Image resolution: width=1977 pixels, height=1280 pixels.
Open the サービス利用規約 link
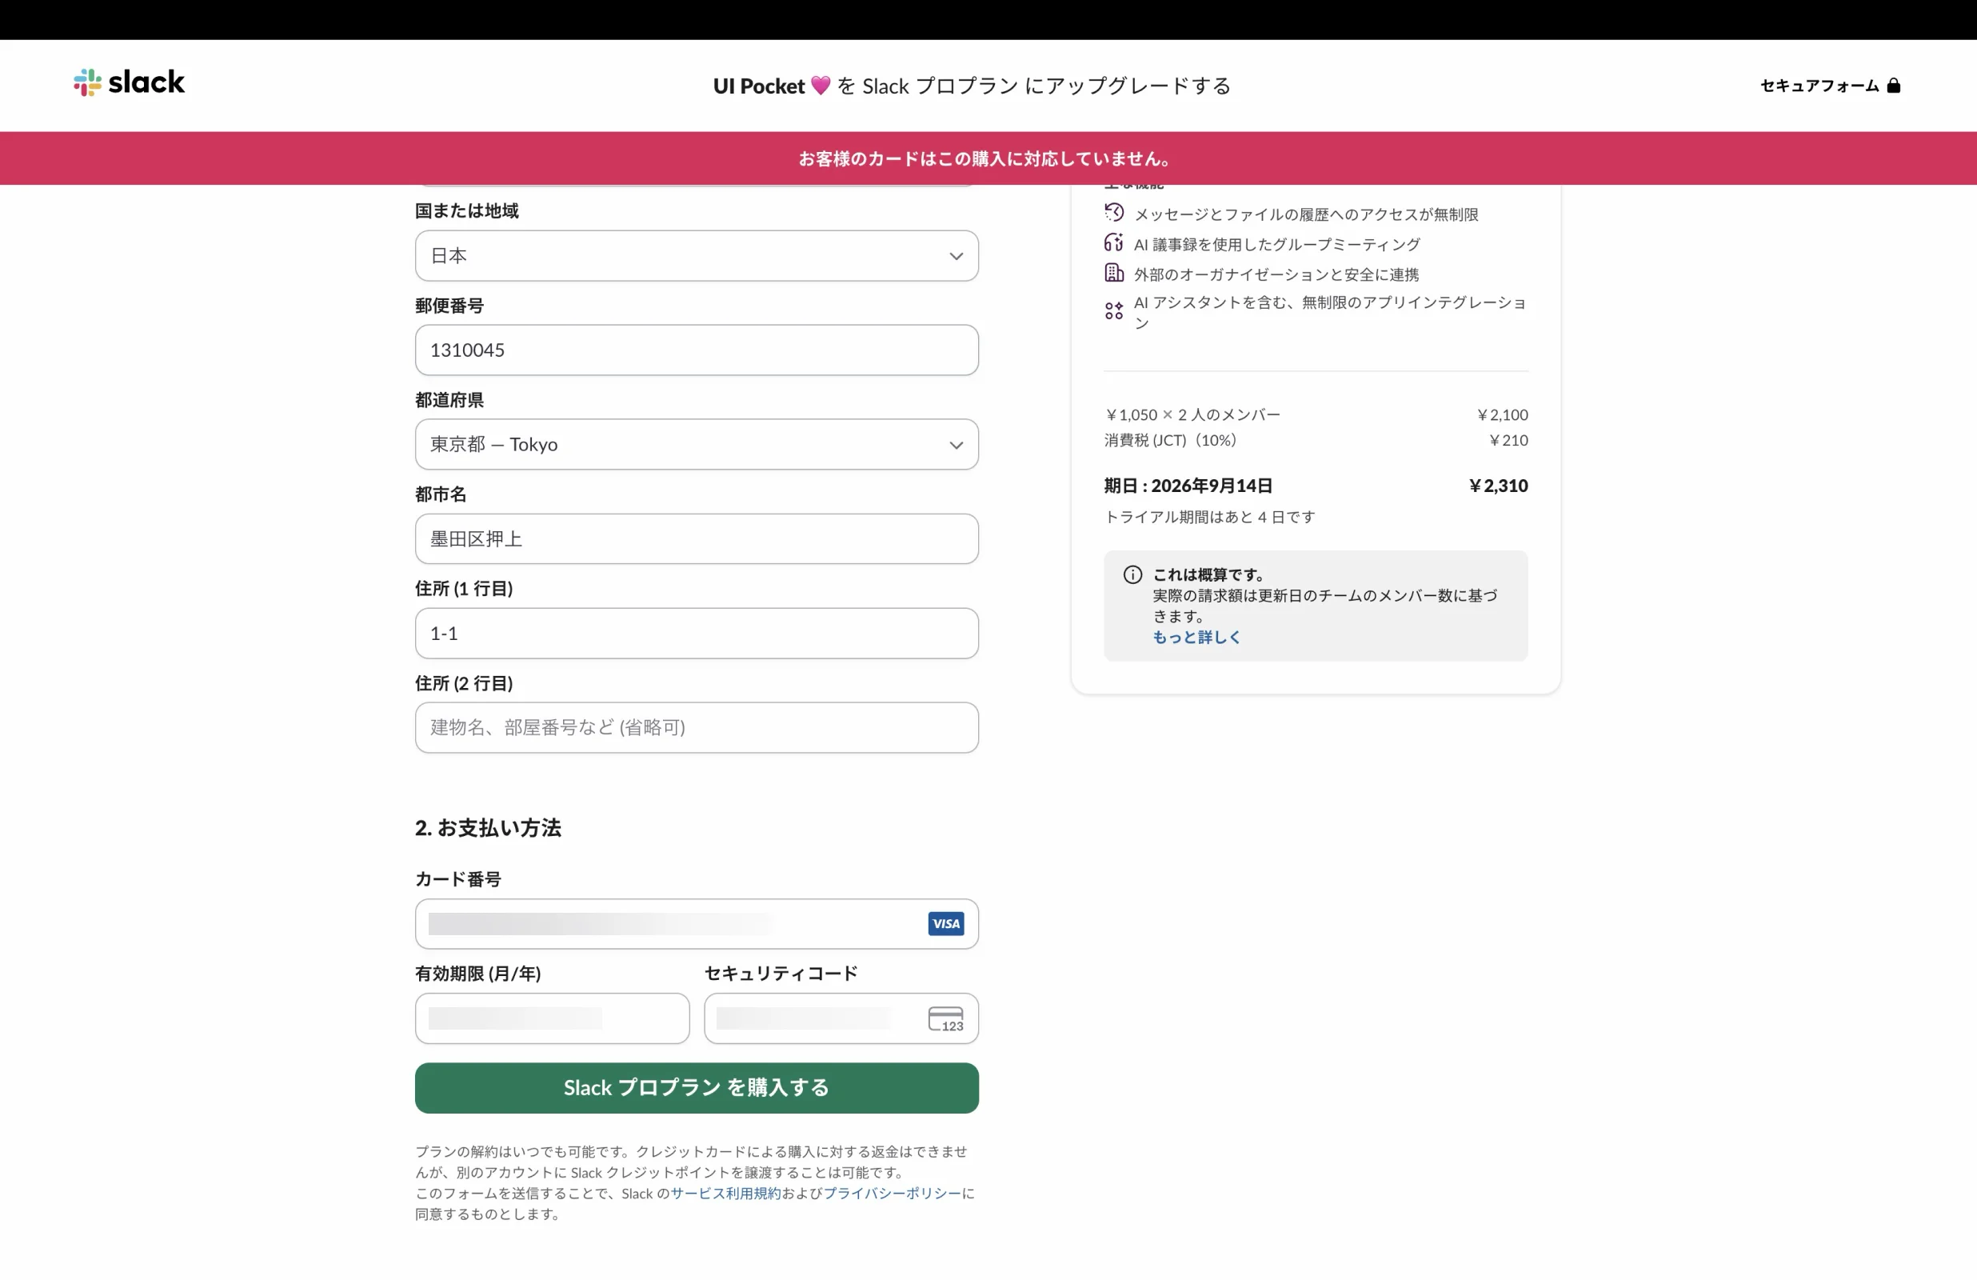725,1194
